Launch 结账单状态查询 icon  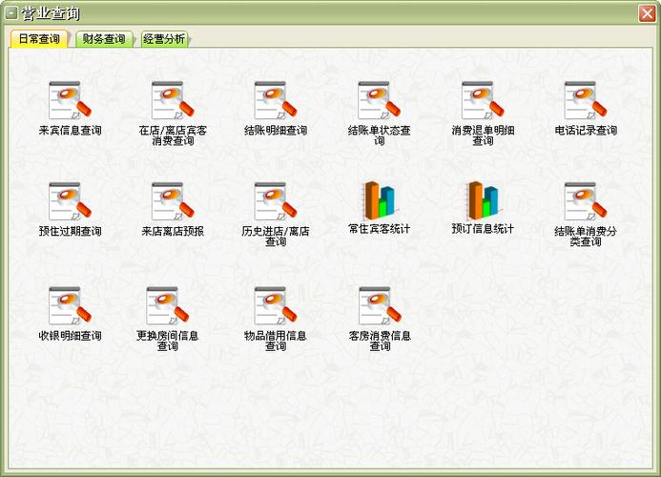tap(379, 101)
